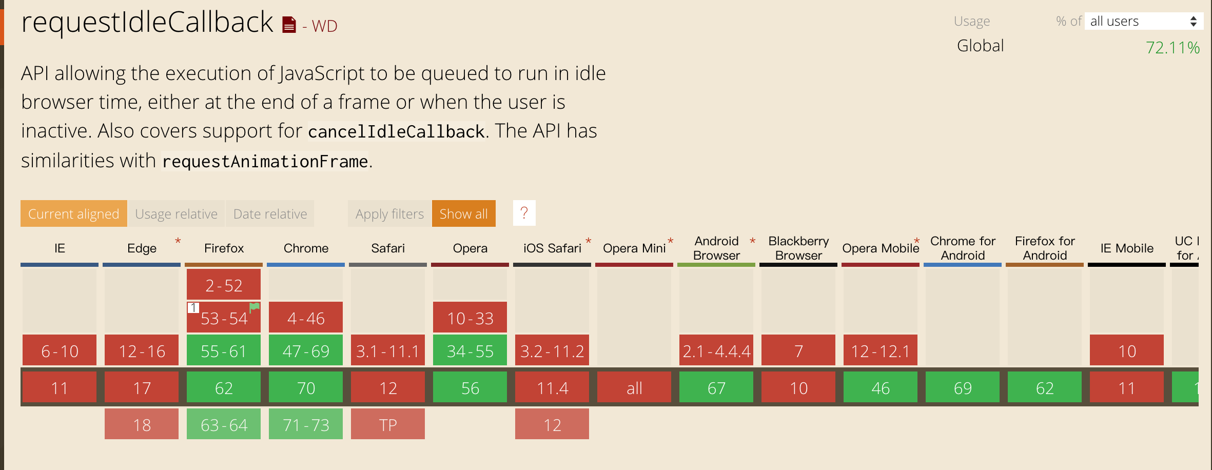Image resolution: width=1212 pixels, height=470 pixels.
Task: Open the WD specification document icon
Action: point(289,25)
